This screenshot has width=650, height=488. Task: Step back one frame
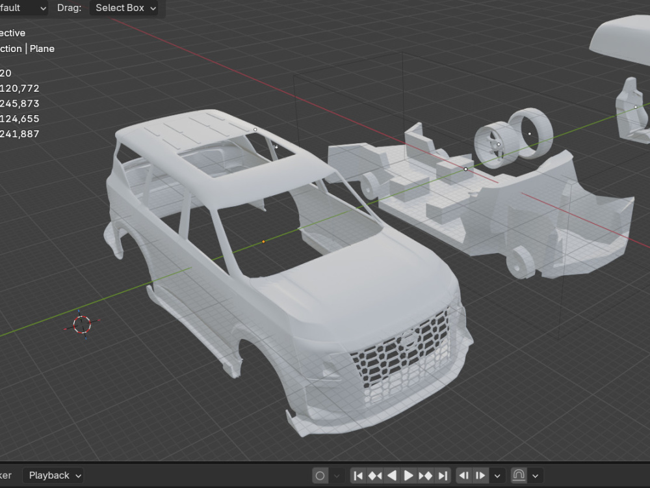[x=464, y=476]
